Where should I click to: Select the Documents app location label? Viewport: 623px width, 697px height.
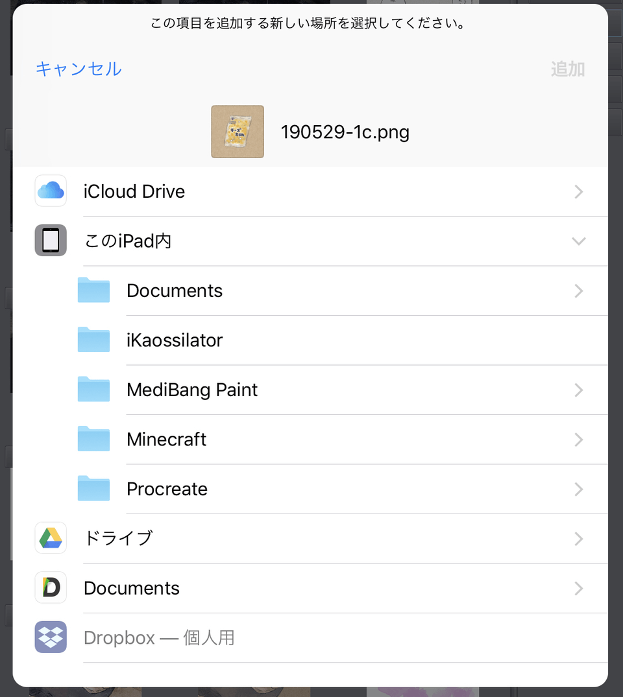(x=132, y=588)
